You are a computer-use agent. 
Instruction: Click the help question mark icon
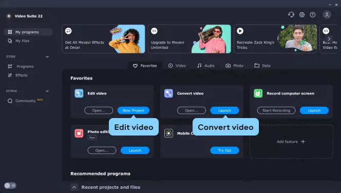313,14
